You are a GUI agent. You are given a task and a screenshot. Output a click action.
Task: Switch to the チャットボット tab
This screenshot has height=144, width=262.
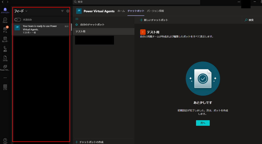click(136, 11)
